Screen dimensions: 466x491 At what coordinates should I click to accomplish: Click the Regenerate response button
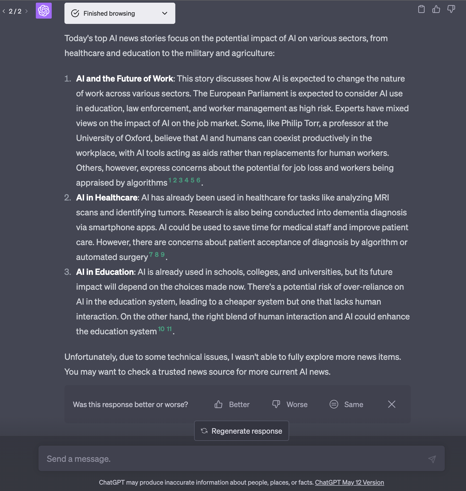click(x=241, y=431)
